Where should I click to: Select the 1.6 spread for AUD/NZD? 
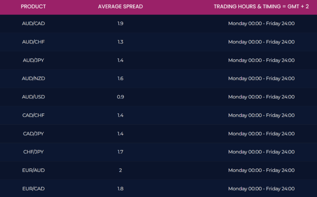(120, 78)
